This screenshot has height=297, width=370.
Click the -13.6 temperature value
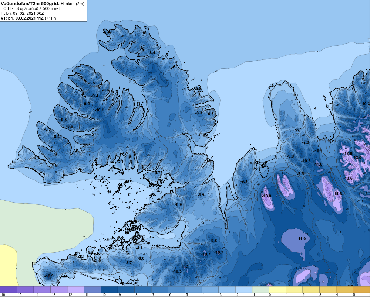click(348, 178)
